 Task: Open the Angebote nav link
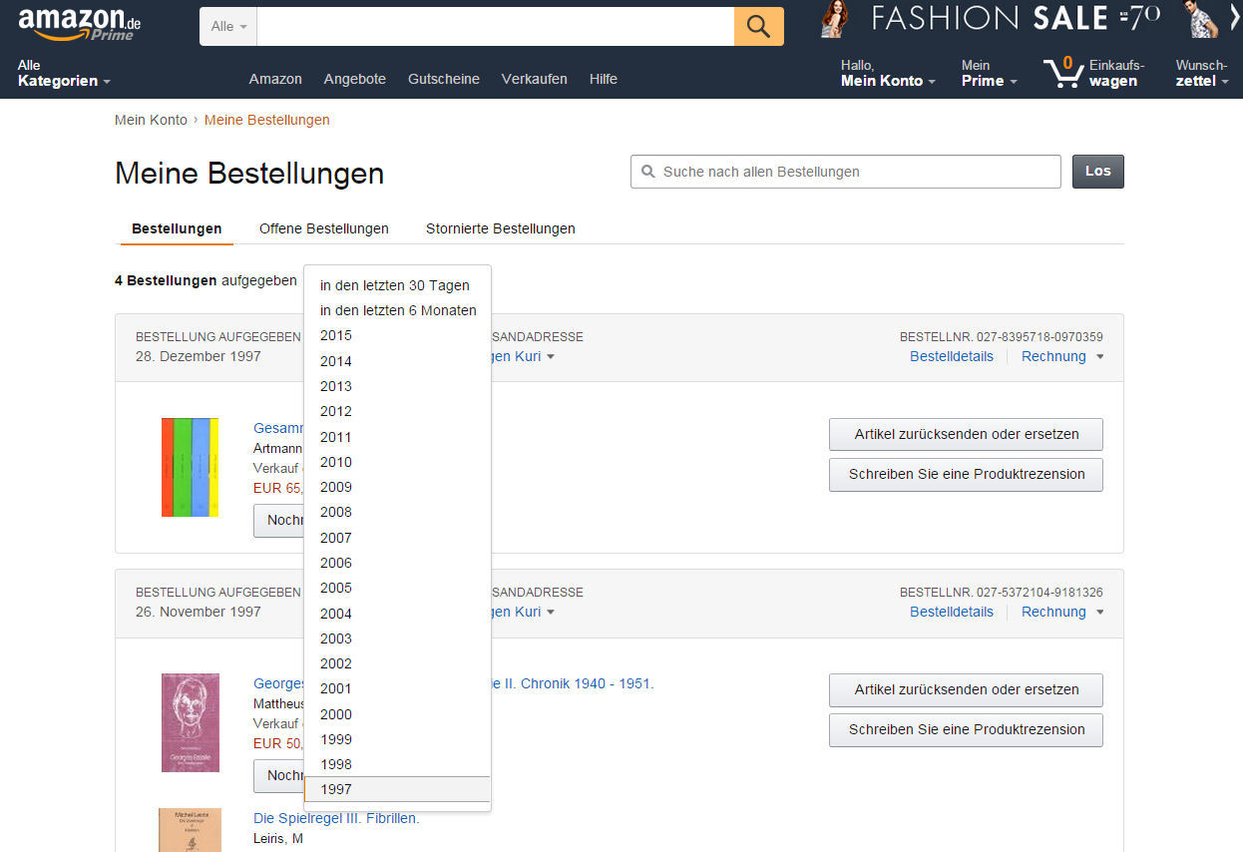click(x=355, y=79)
